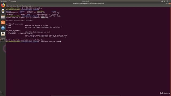Screen dimensions: 171x96
Task: Open the clock showing Mon 03:40
Action: click(x=85, y=1)
